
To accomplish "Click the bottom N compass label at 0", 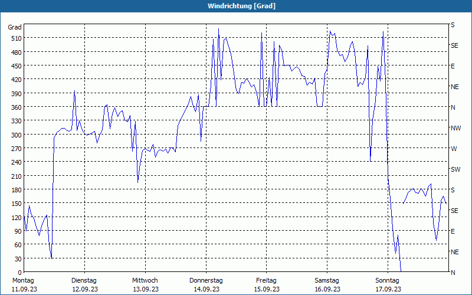I will [x=453, y=273].
